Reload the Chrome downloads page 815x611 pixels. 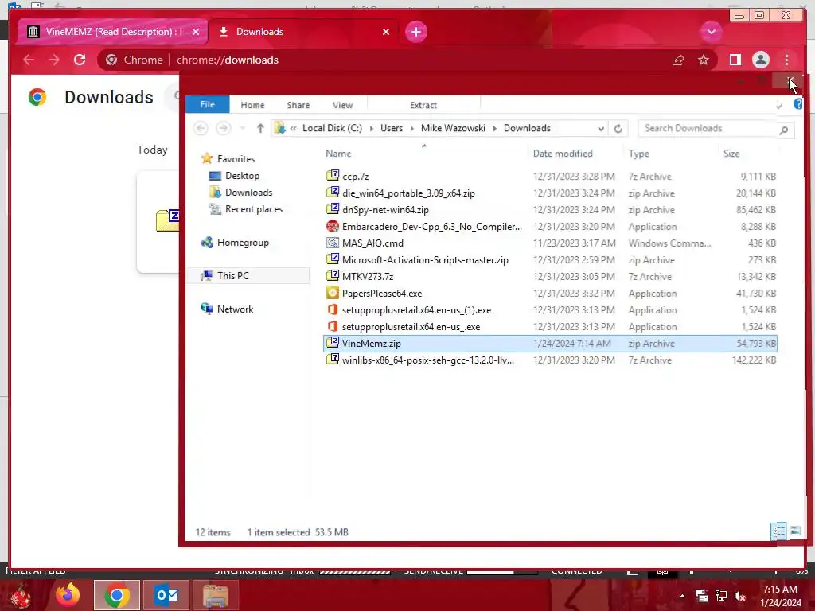[x=80, y=60]
